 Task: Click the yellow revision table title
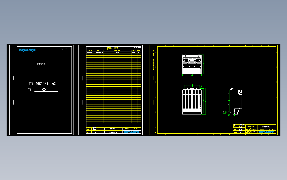tap(113, 48)
